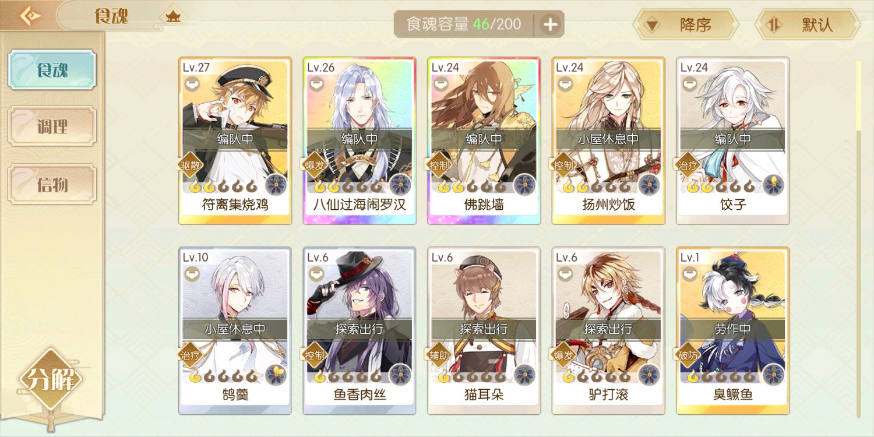Tap the back arrow icon
Viewport: 874px width, 437px height.
(30, 16)
